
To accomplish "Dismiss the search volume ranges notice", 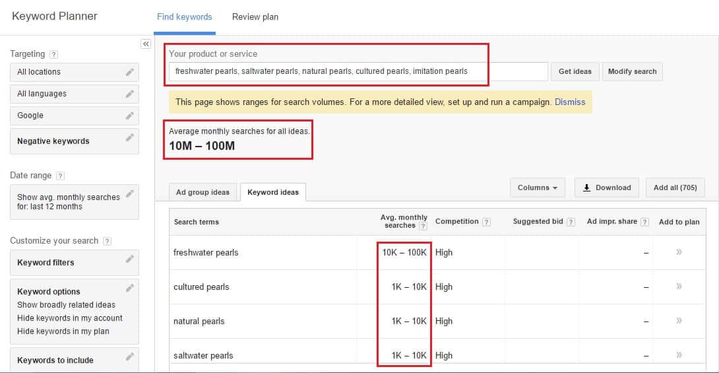I will click(x=569, y=102).
